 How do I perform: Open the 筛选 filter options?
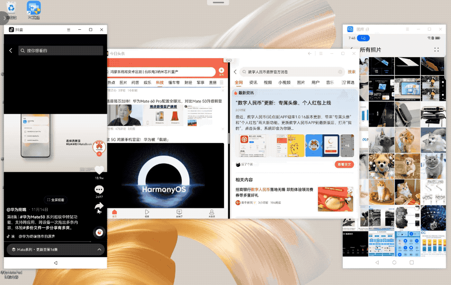(350, 83)
